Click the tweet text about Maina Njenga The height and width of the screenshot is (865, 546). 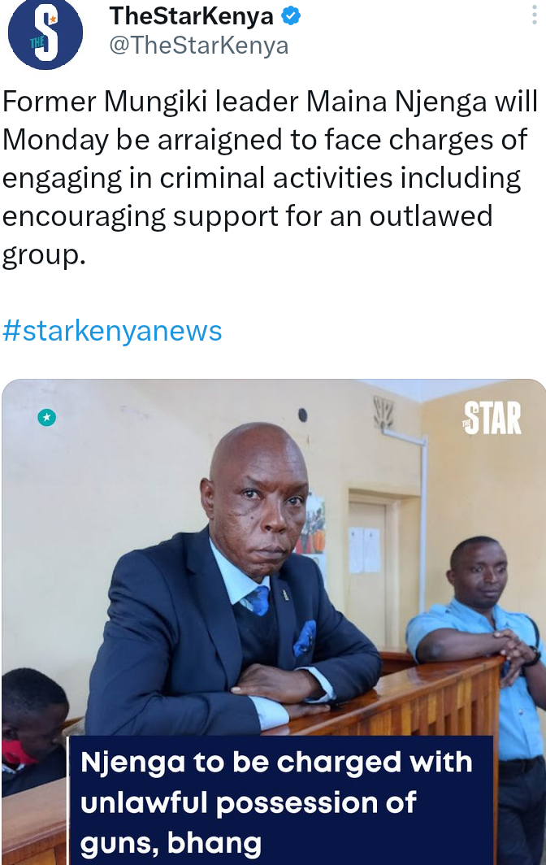click(270, 177)
